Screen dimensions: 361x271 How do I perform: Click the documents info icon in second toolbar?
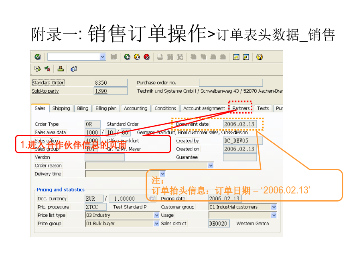point(74,69)
